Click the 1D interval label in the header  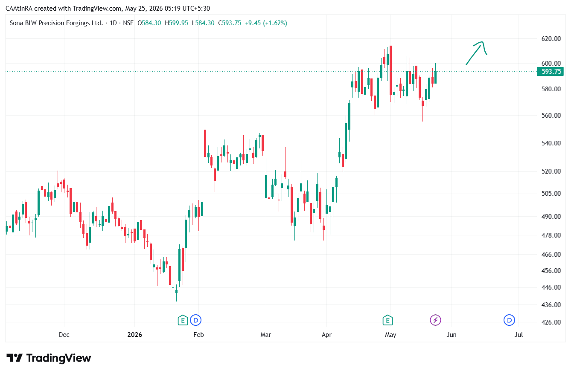click(x=114, y=23)
